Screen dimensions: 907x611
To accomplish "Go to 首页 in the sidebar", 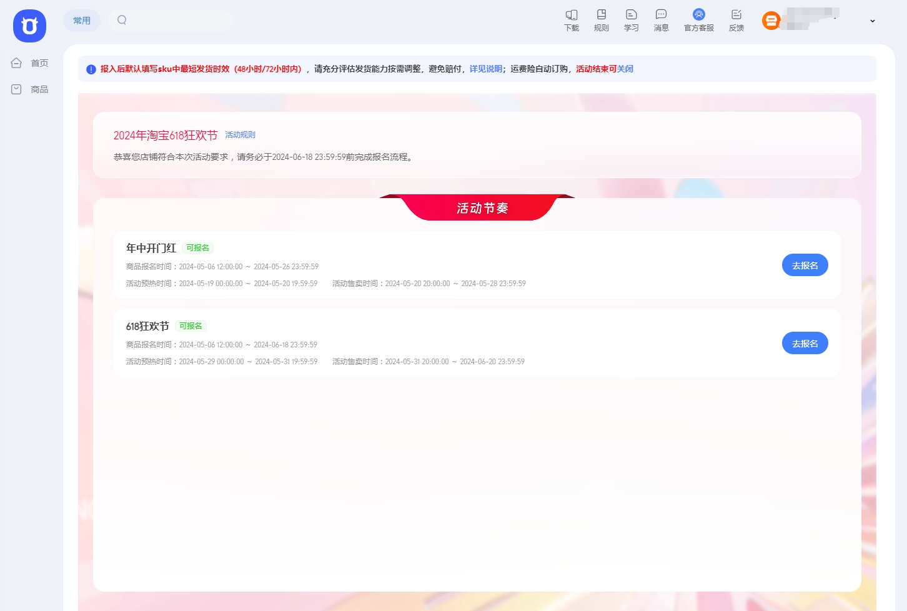I will pos(30,63).
